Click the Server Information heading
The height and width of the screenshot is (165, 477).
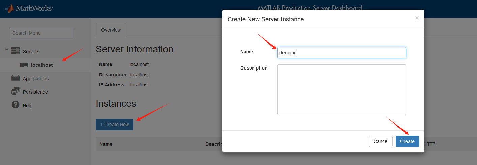point(135,49)
